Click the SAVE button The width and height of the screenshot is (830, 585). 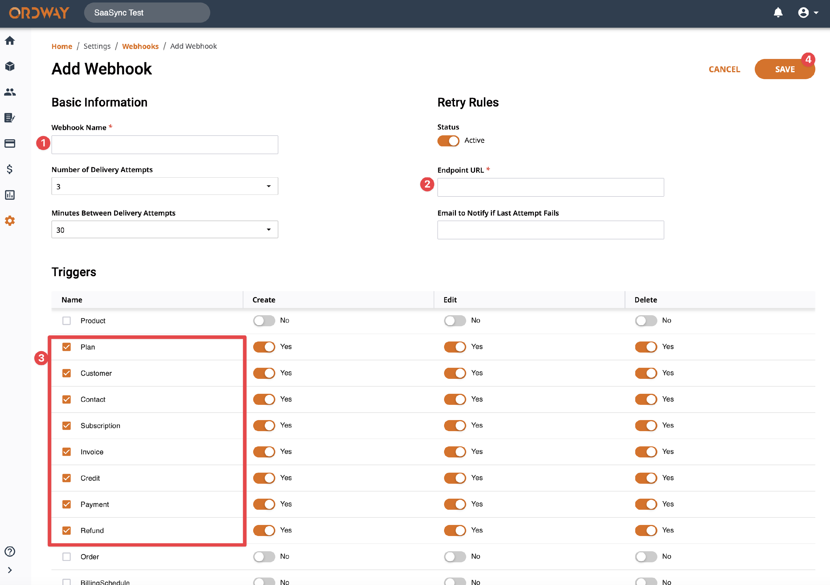pos(784,69)
